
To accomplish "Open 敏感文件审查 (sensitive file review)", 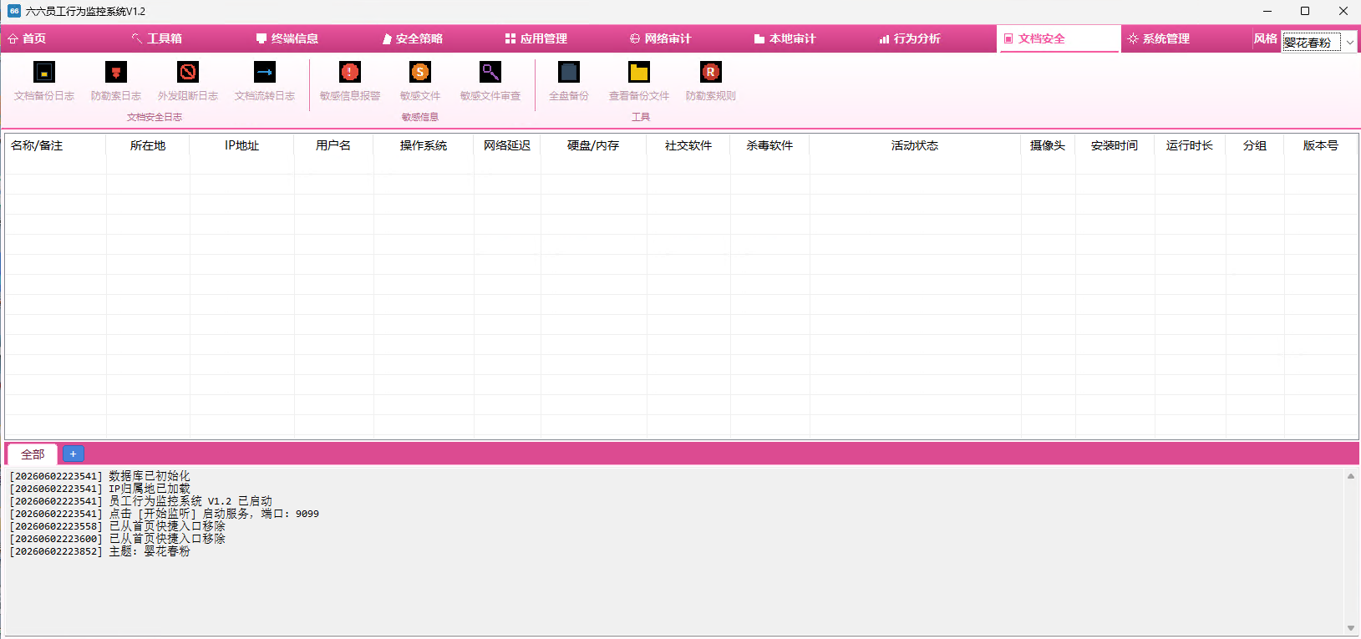I will 490,81.
